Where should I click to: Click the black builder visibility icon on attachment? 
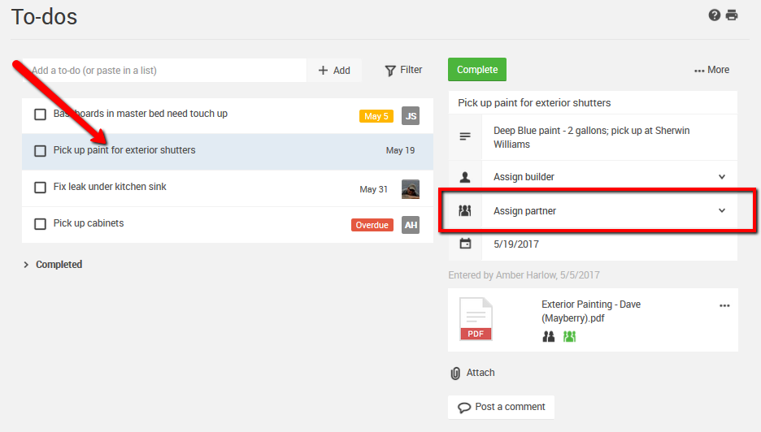tap(549, 336)
